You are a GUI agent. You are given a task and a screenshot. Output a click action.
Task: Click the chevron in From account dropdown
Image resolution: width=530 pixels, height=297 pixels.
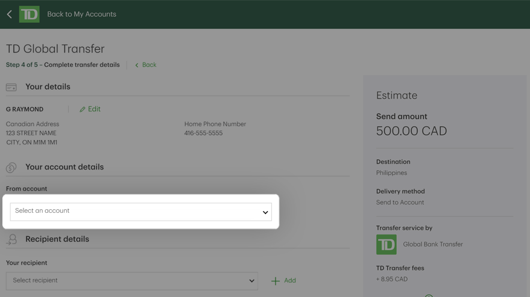(265, 212)
